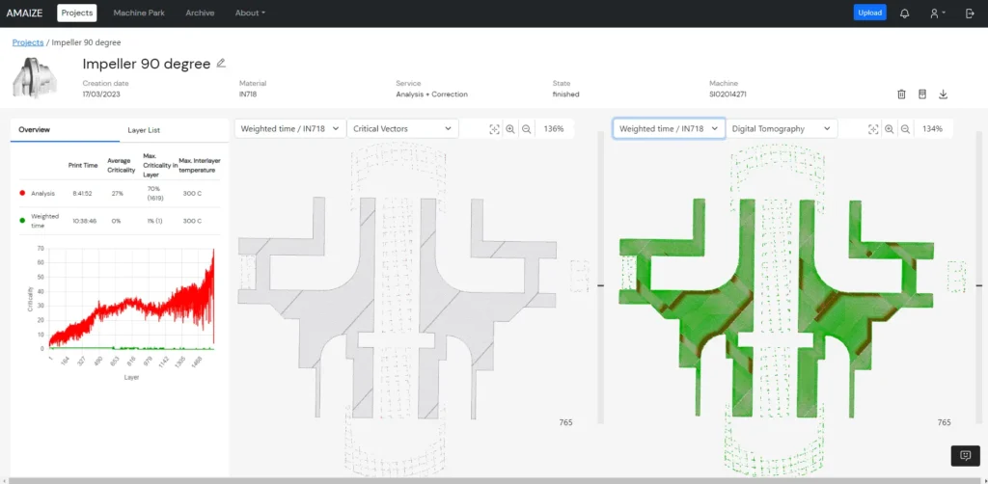Download the project results
988x484 pixels.
(x=943, y=94)
